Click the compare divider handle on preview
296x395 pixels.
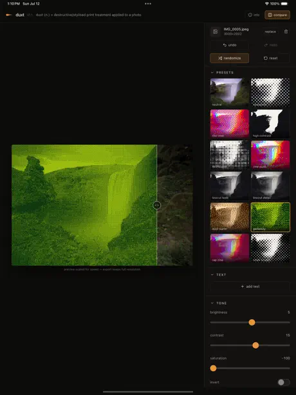pos(156,205)
